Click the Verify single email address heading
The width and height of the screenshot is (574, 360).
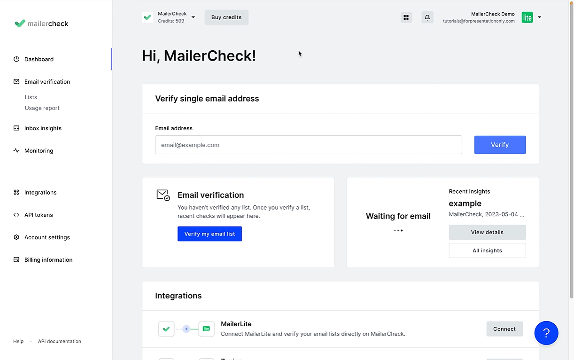207,99
